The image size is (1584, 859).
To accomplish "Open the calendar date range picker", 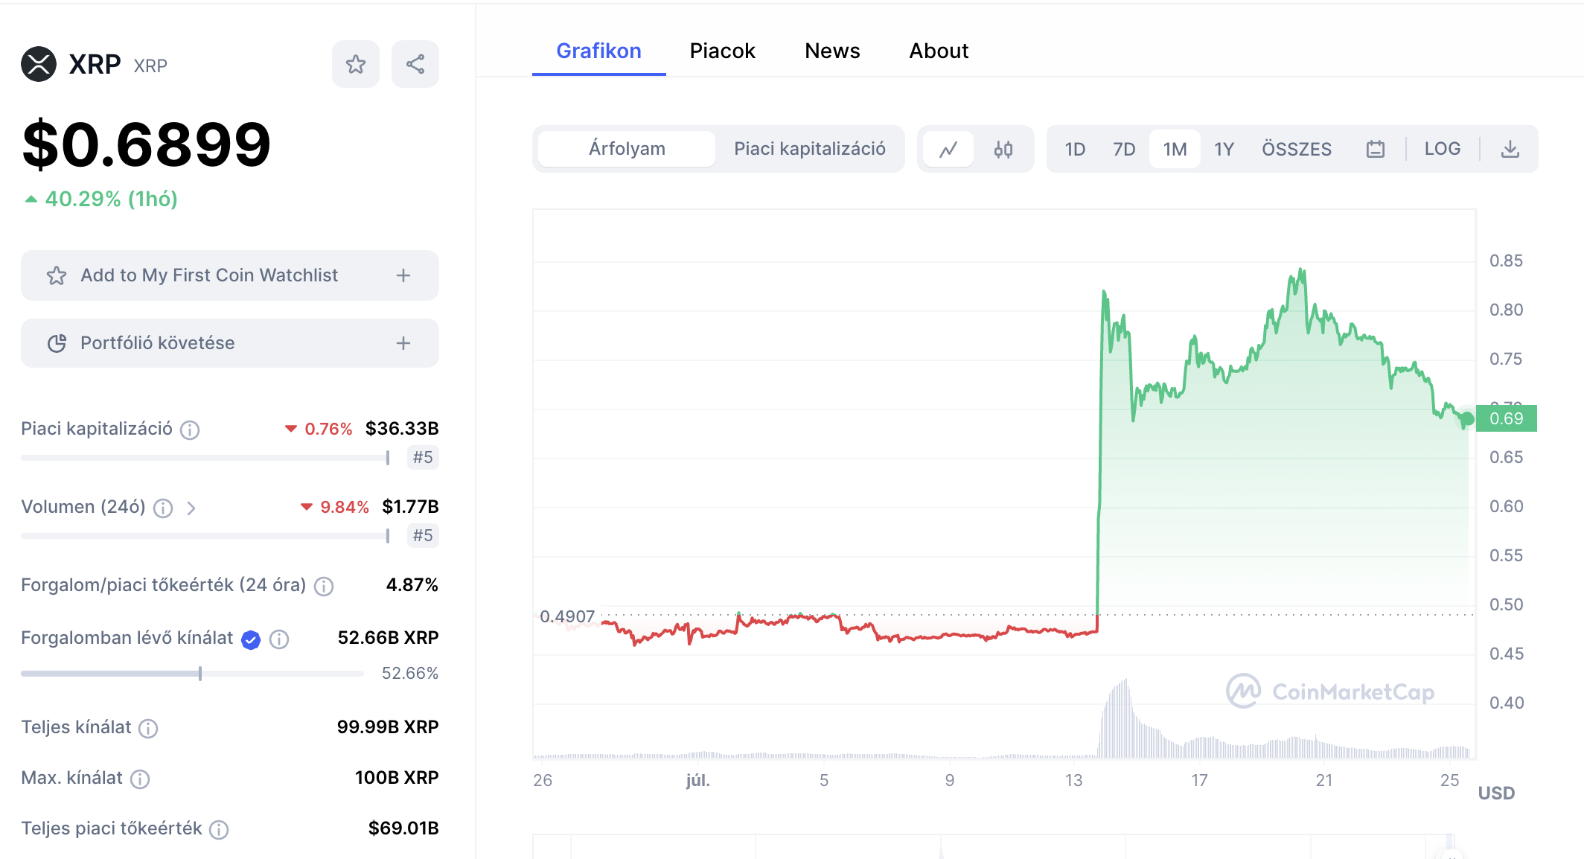I will pyautogui.click(x=1376, y=149).
